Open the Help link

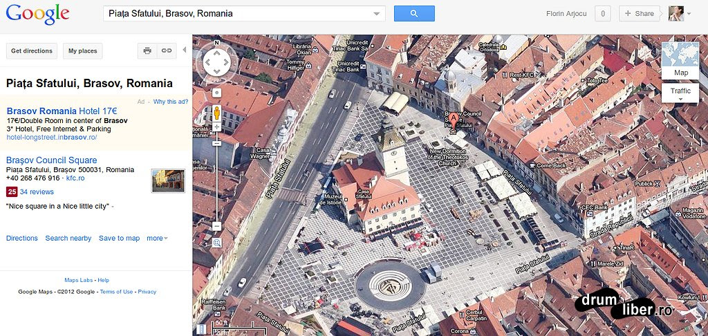(104, 280)
